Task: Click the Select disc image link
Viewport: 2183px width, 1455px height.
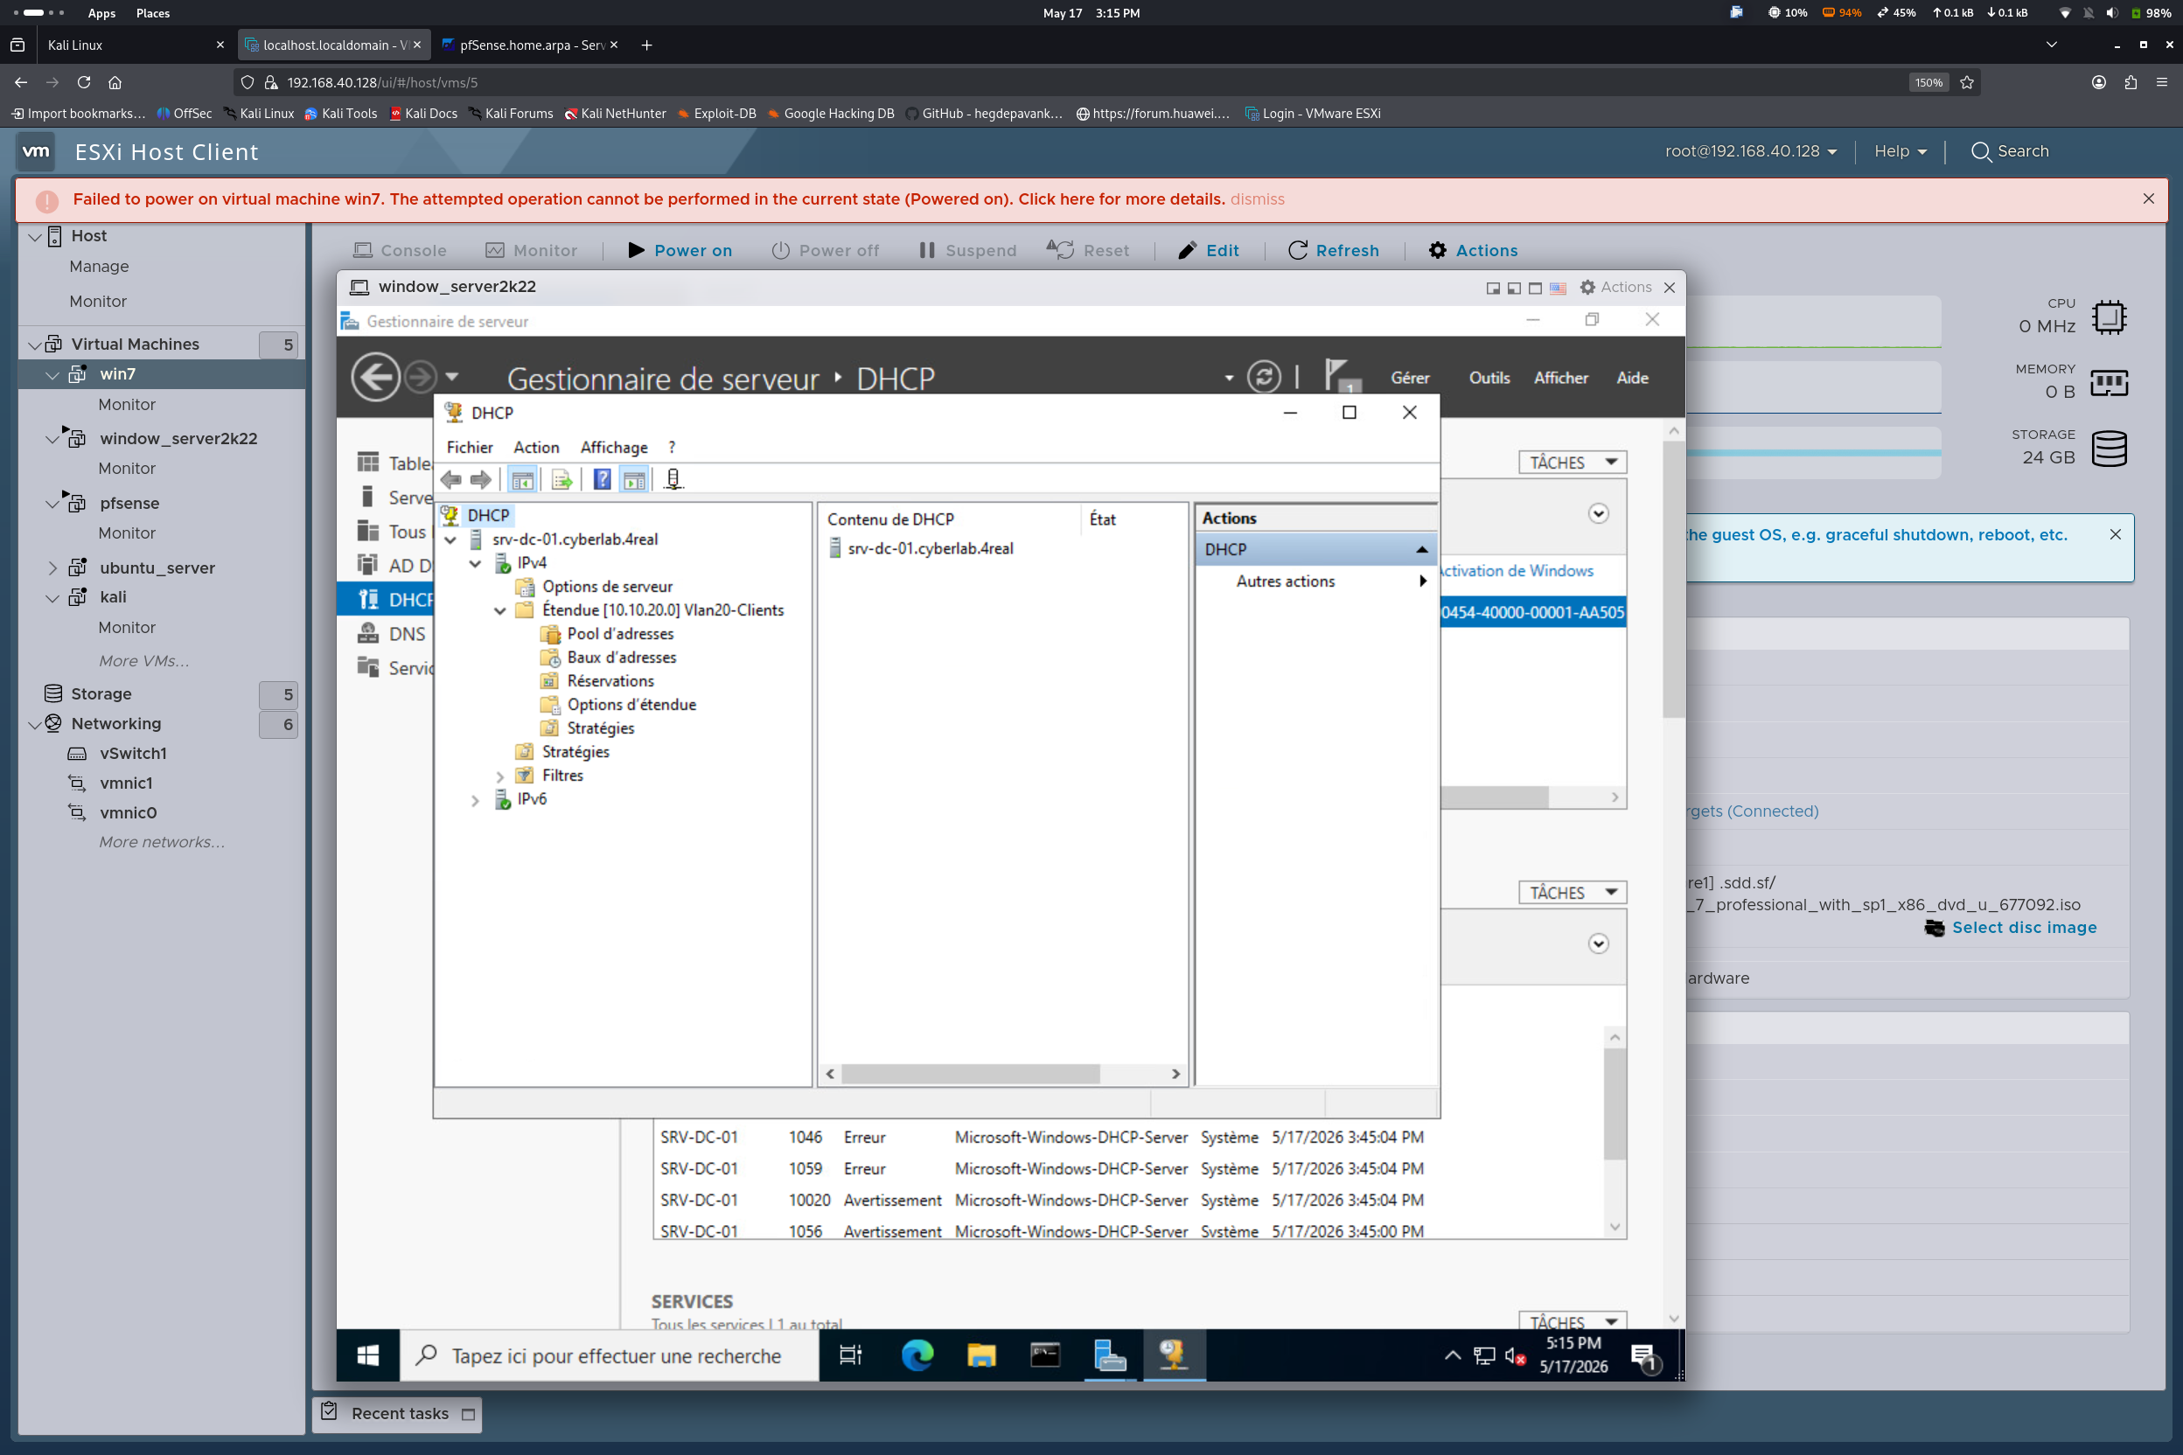Action: pos(2023,928)
